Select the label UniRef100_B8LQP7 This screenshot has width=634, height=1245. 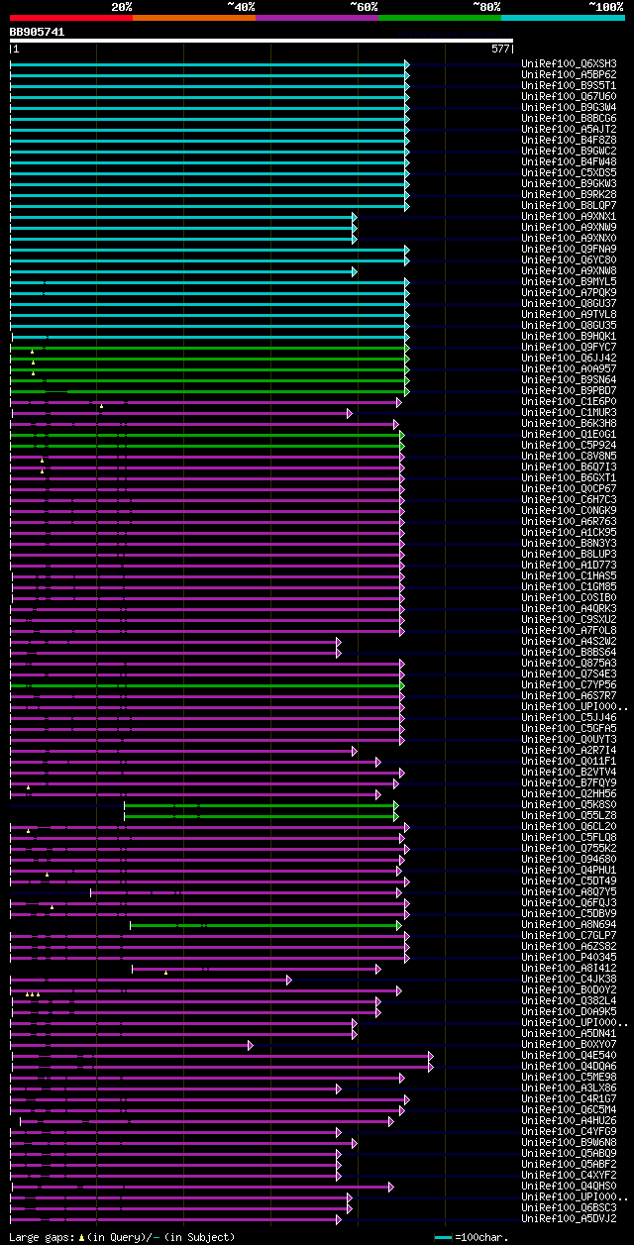pos(569,205)
